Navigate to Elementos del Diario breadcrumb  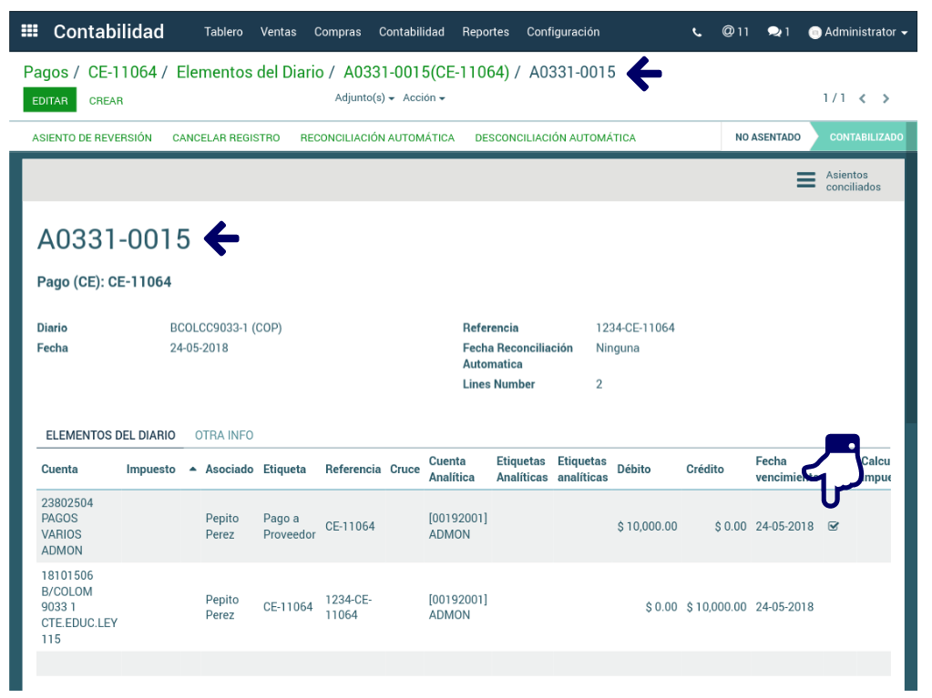250,72
